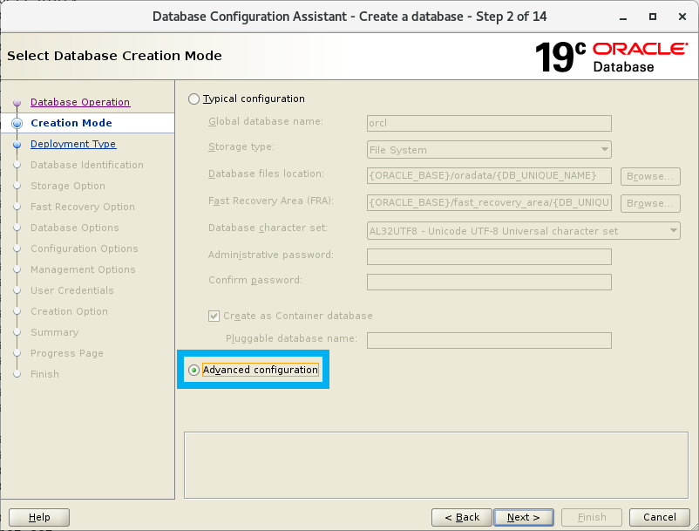The height and width of the screenshot is (531, 699).
Task: Proceed with the Next button
Action: (x=524, y=517)
